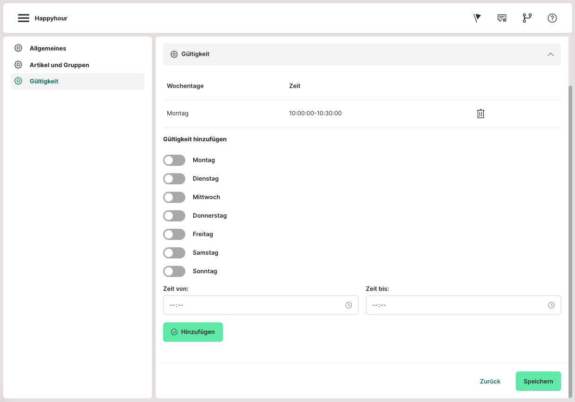575x402 pixels.
Task: Enable the Montag toggle
Action: pyautogui.click(x=174, y=160)
